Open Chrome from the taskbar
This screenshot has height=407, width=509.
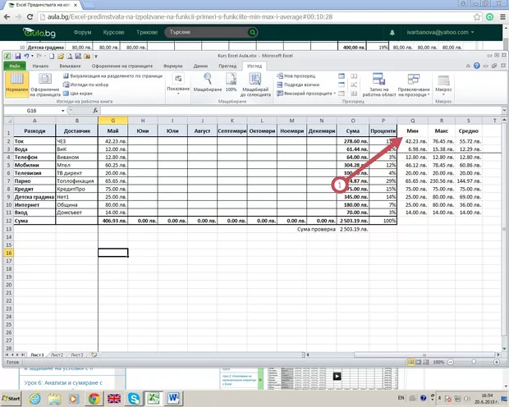[x=94, y=398]
